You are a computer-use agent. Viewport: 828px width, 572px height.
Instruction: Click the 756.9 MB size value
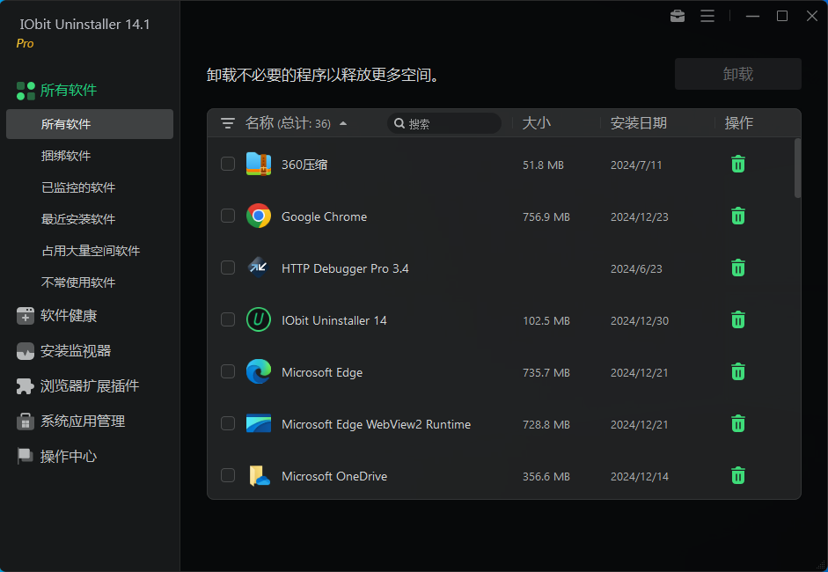pos(546,217)
